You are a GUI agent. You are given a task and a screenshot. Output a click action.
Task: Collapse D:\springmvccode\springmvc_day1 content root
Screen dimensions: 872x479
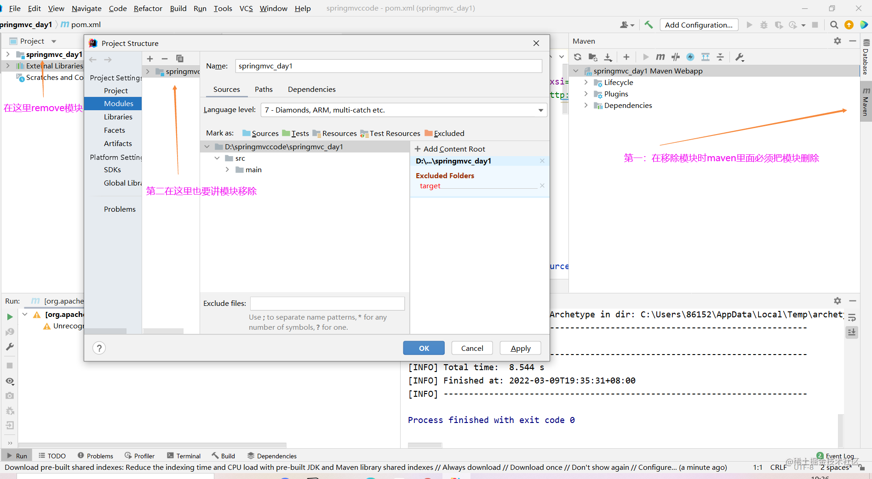pyautogui.click(x=207, y=147)
